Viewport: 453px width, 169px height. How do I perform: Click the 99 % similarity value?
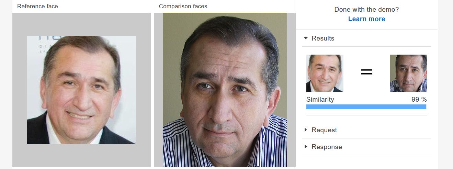pos(419,99)
